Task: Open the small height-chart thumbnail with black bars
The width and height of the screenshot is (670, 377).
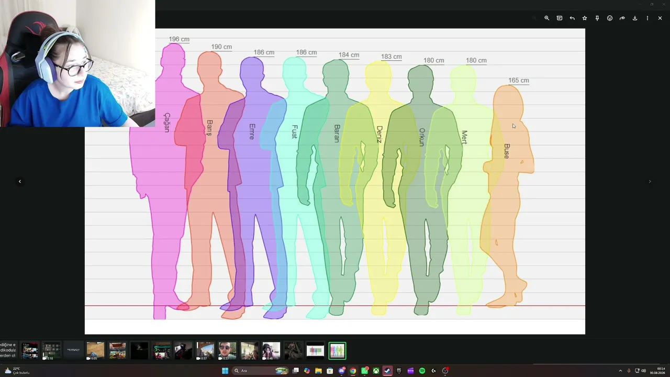Action: (x=315, y=351)
